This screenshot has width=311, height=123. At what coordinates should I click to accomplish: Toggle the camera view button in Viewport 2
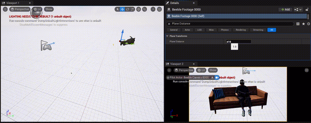pyautogui.click(x=217, y=78)
